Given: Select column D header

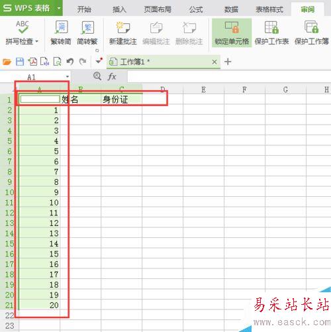Looking at the screenshot, I should (163, 89).
